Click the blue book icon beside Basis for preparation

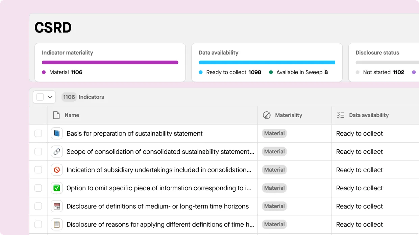[57, 133]
